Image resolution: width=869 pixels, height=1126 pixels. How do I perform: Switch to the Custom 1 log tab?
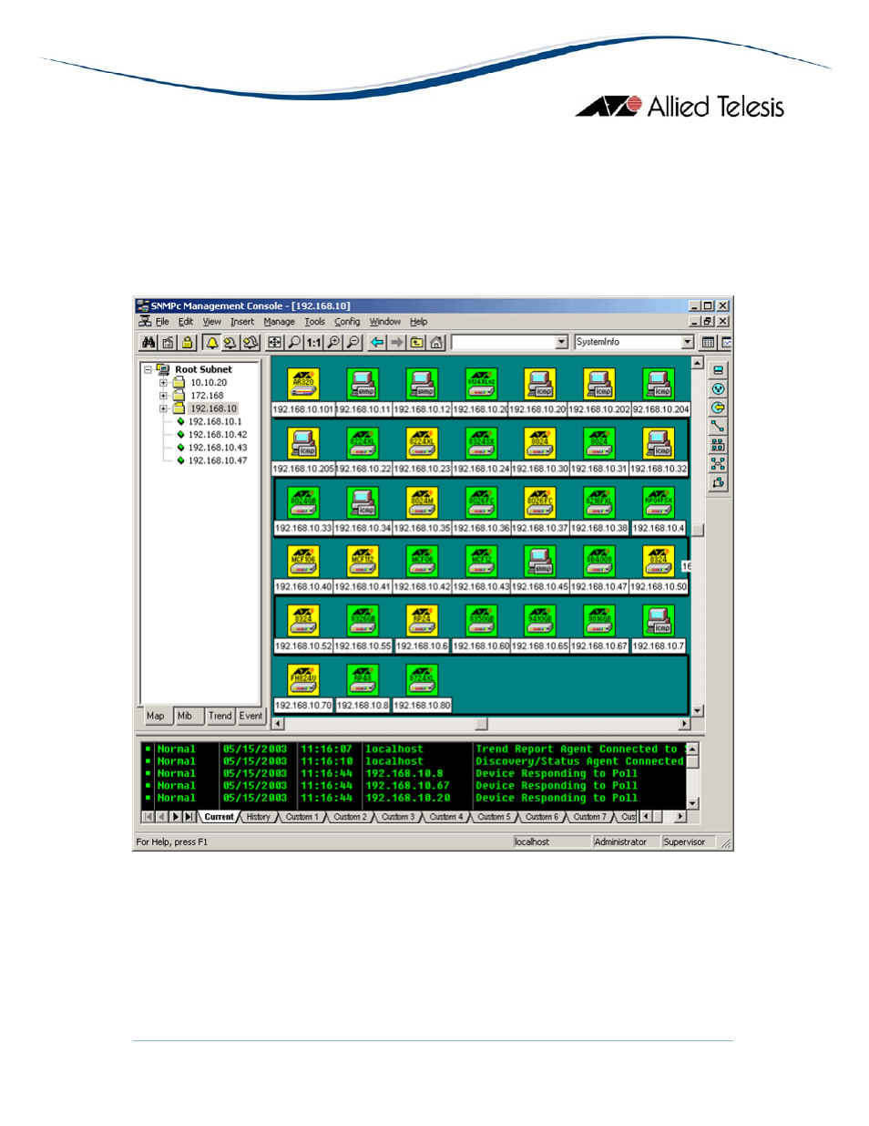coord(302,817)
